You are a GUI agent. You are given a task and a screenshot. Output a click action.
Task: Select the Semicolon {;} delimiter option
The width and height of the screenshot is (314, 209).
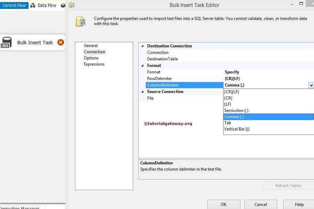click(x=236, y=110)
